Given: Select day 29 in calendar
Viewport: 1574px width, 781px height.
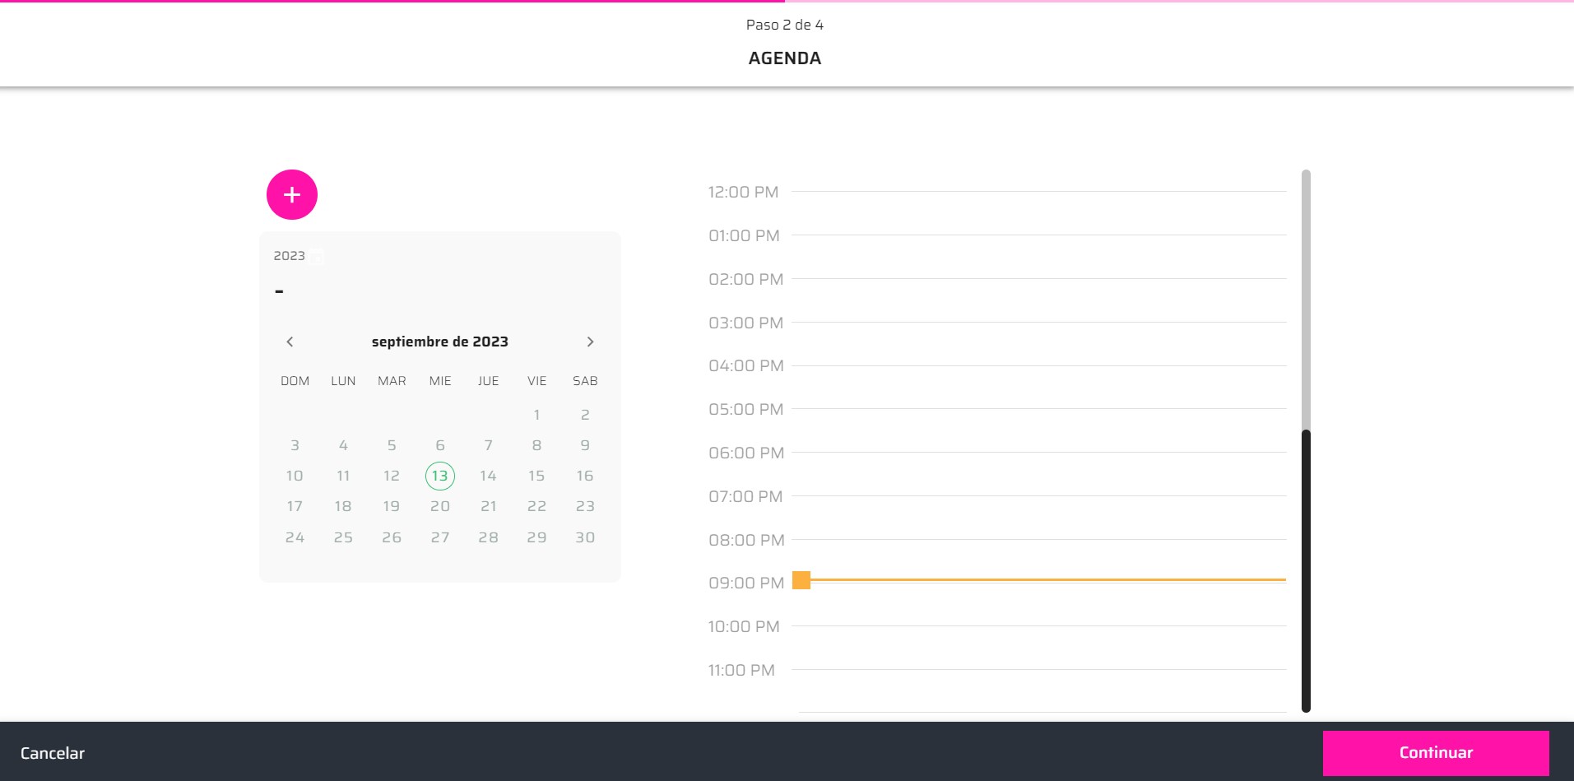Looking at the screenshot, I should coord(536,537).
